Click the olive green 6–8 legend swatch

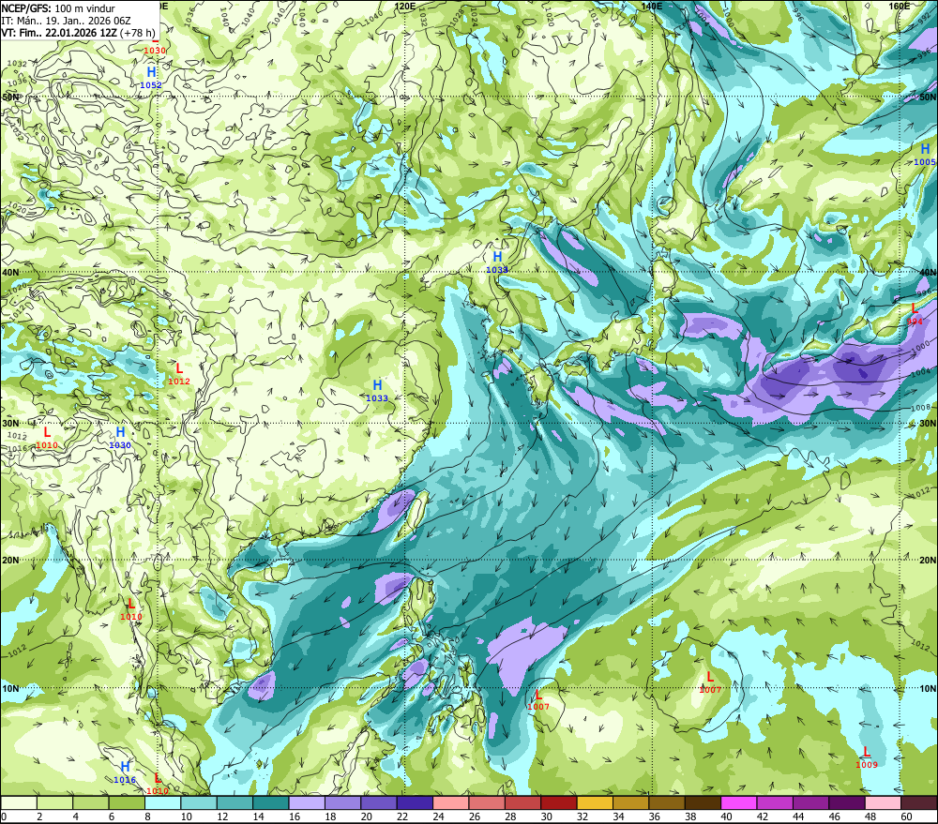click(x=127, y=802)
